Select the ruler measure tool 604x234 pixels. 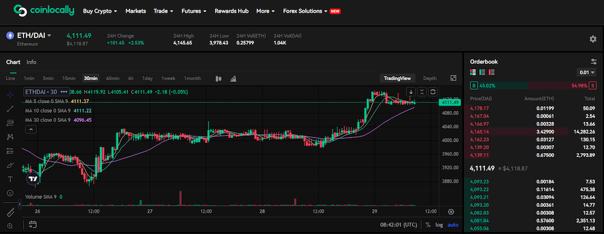coord(10,212)
